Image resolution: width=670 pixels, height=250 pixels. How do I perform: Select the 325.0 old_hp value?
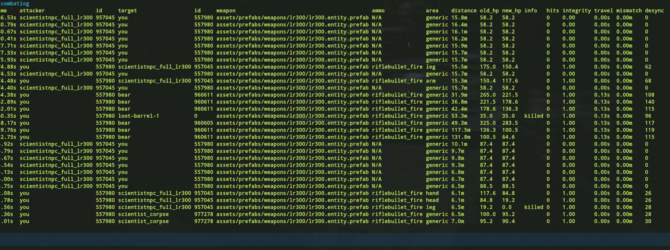tap(488, 123)
